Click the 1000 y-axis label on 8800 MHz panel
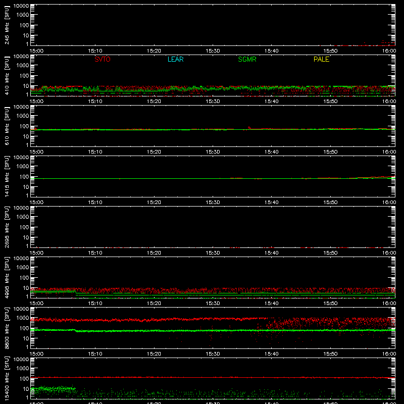This screenshot has height=404, width=404. click(x=23, y=318)
